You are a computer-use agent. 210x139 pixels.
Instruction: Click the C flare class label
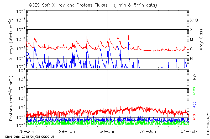(x=191, y=49)
